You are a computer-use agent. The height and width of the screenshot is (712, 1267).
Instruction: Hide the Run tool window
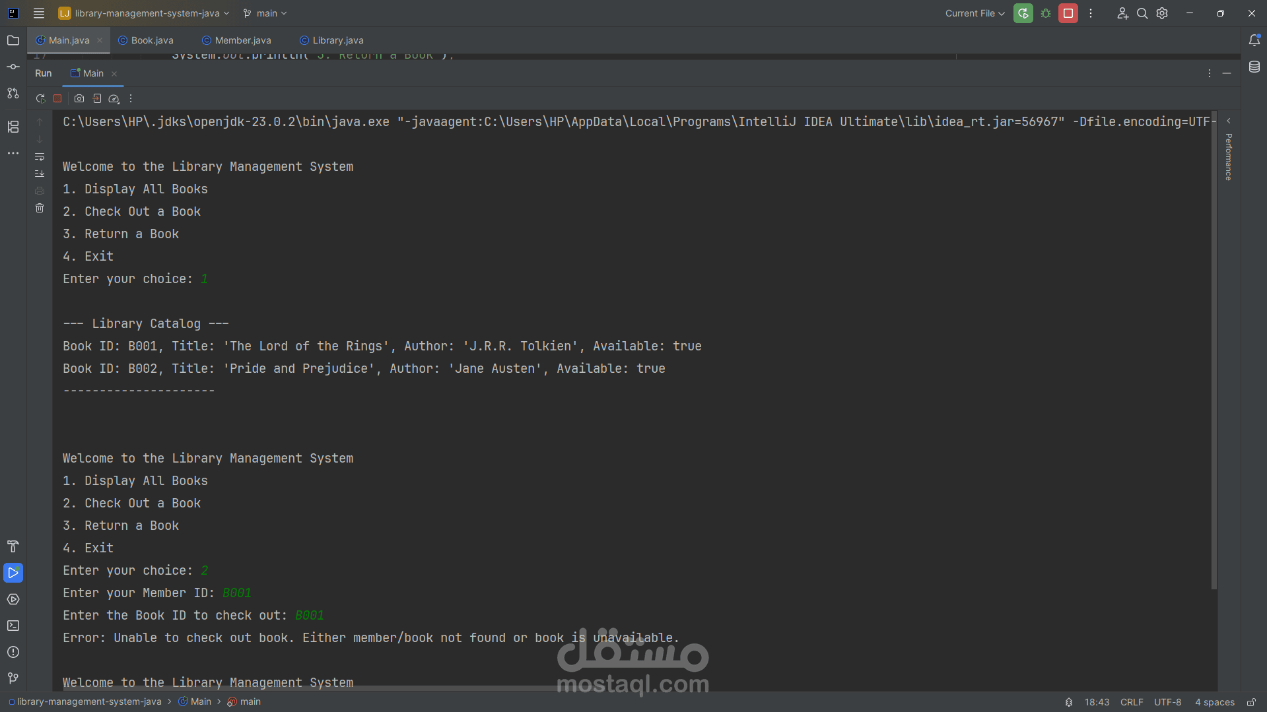tap(1227, 73)
